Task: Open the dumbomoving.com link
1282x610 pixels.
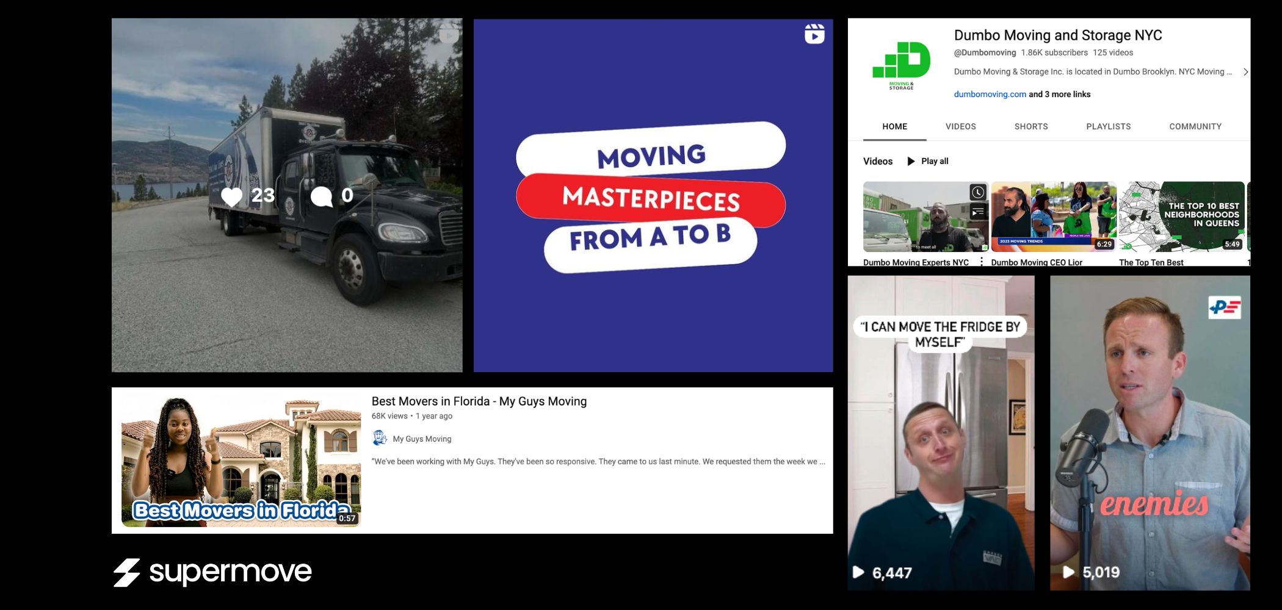Action: [990, 94]
